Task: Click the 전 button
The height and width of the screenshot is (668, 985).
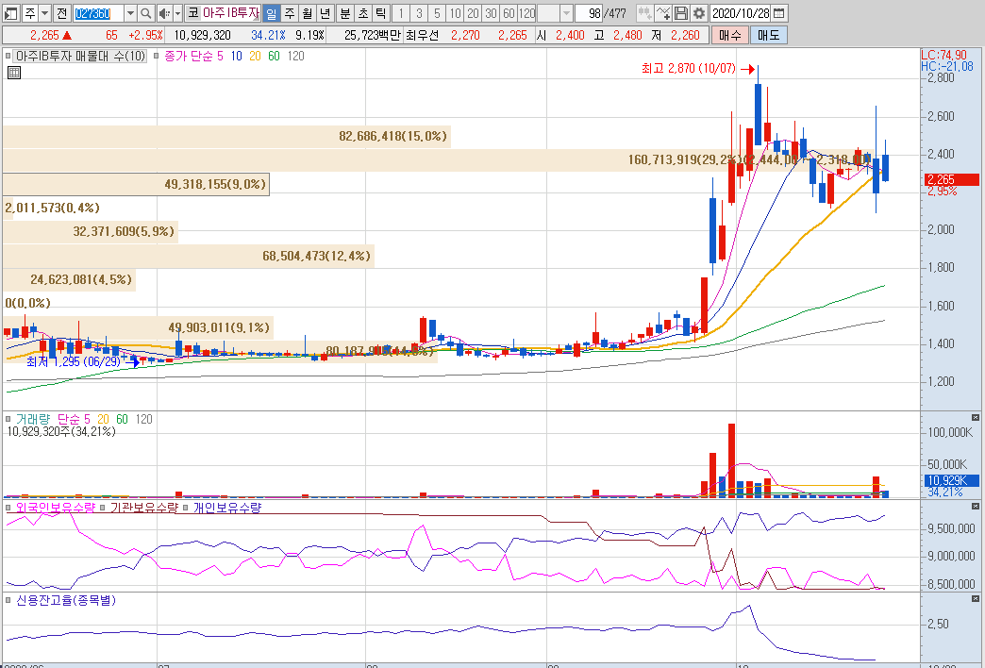Action: [x=61, y=13]
